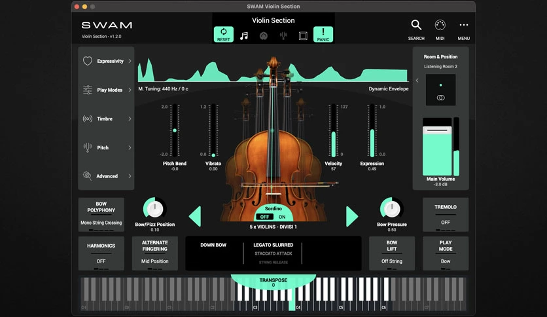Open the Timbre menu label
The width and height of the screenshot is (547, 317).
click(x=105, y=119)
